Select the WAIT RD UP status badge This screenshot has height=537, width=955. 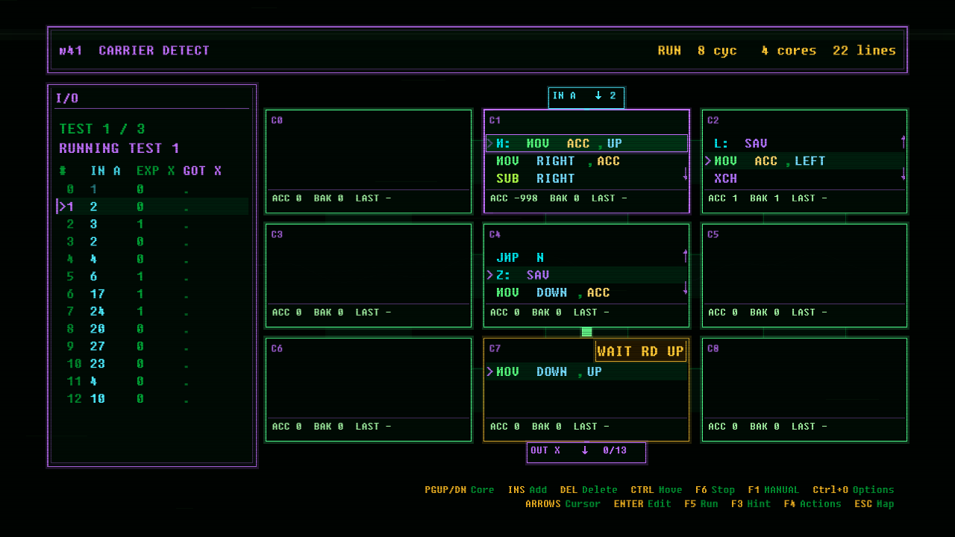click(x=640, y=351)
